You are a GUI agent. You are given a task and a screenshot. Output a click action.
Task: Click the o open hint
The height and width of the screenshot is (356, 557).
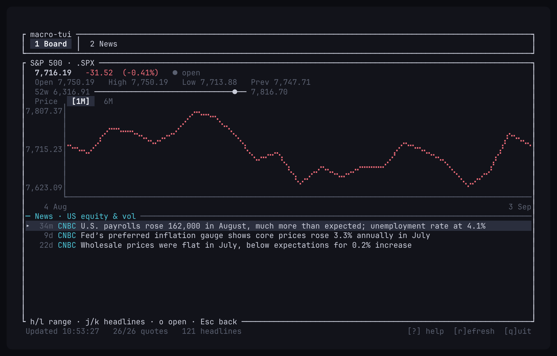click(x=173, y=322)
